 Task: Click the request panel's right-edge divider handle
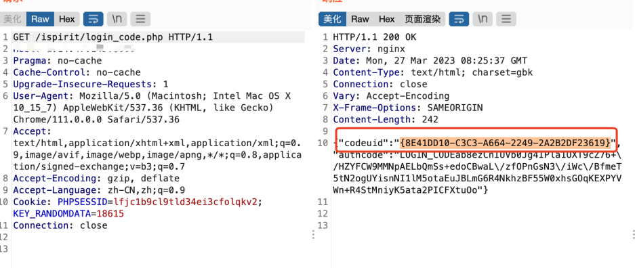pos(313,235)
